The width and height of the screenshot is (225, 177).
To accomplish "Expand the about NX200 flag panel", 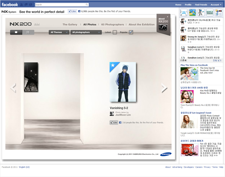I will click(163, 24).
